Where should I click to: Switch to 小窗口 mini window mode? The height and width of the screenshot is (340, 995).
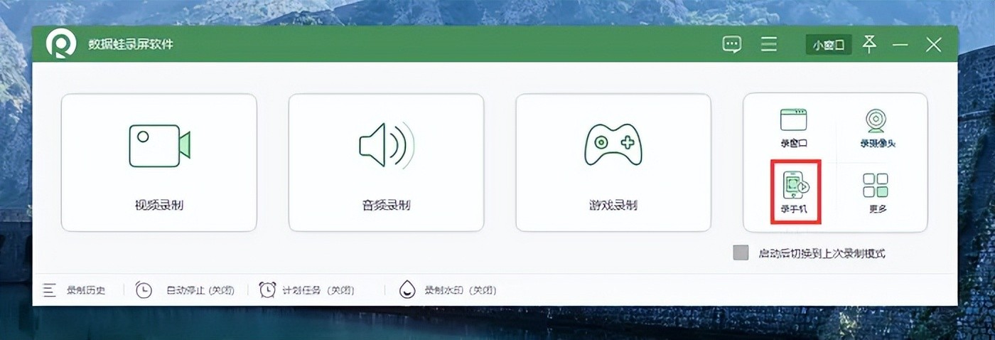pyautogui.click(x=828, y=45)
